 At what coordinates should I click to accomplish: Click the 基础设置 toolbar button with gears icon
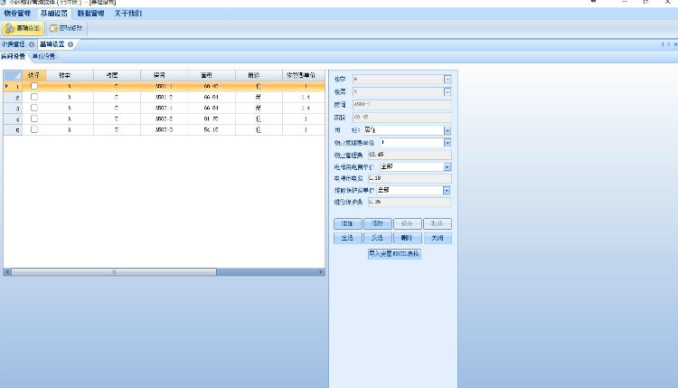pos(23,29)
